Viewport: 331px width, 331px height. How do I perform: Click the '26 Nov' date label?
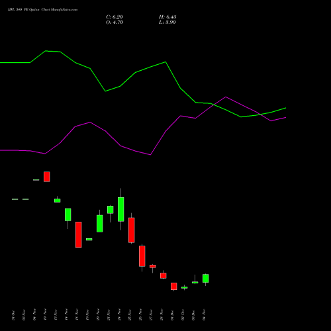[x=141, y=315]
